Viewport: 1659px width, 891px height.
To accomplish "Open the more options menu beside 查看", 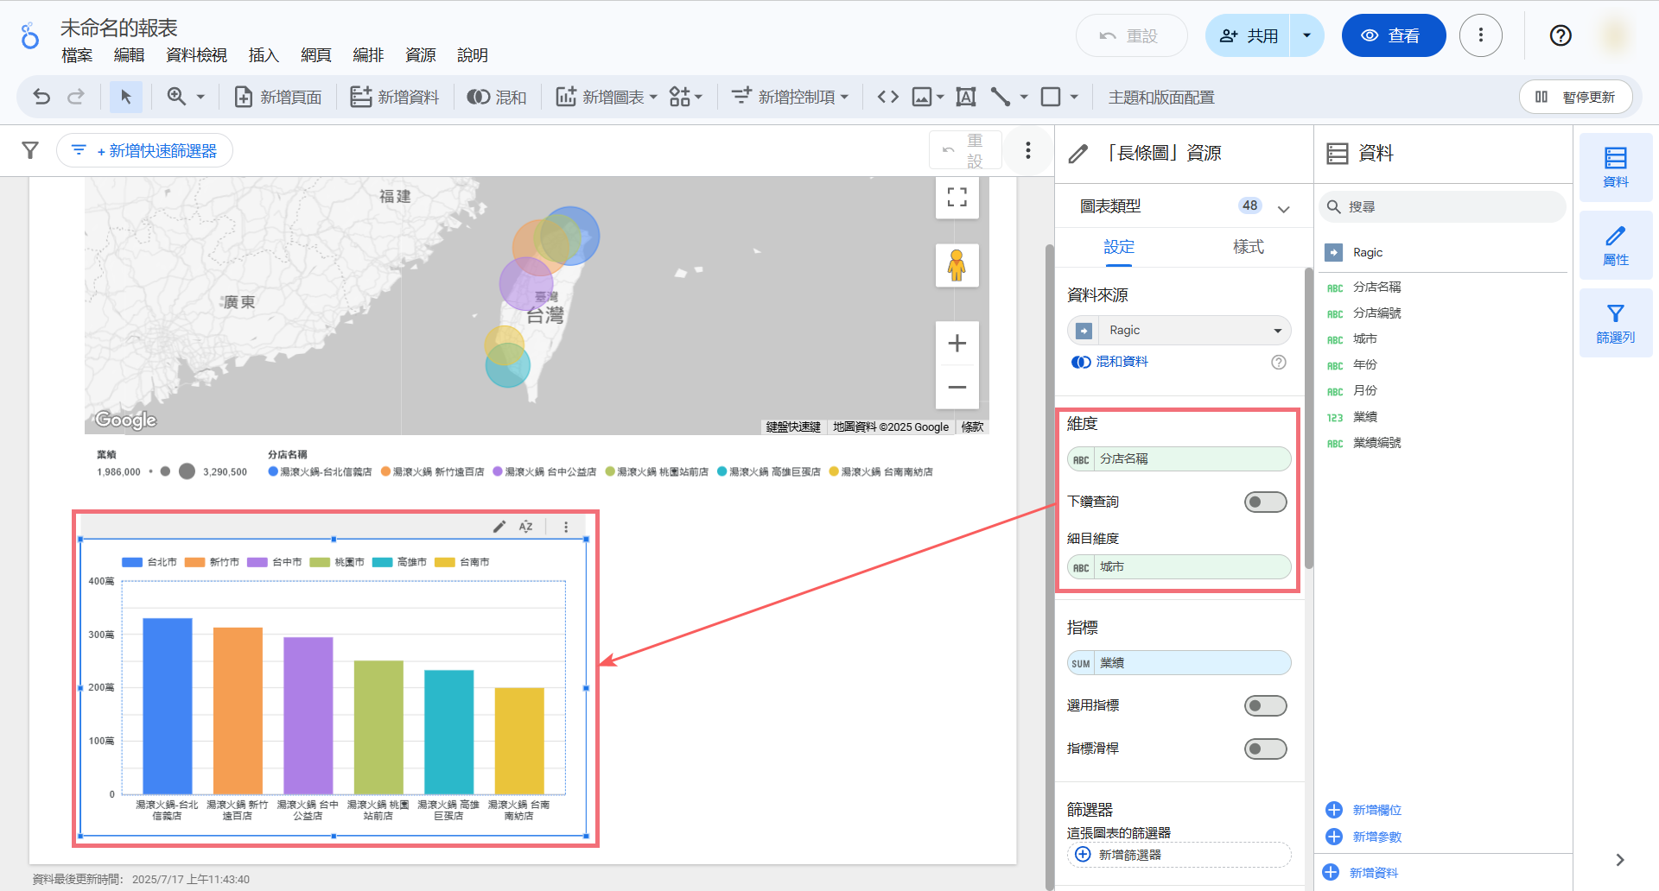I will tap(1481, 35).
